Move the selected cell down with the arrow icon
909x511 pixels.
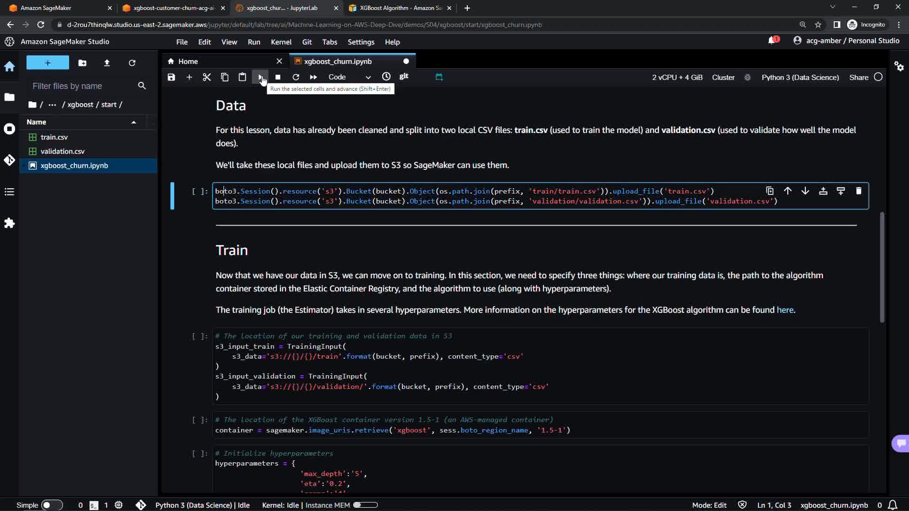805,191
